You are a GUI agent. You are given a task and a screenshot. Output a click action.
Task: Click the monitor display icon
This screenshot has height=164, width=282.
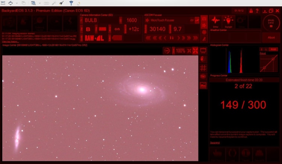(x=203, y=51)
